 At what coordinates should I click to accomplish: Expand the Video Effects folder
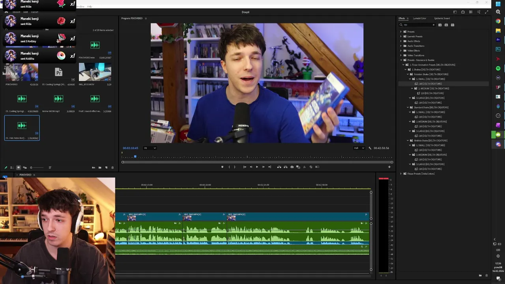point(401,50)
